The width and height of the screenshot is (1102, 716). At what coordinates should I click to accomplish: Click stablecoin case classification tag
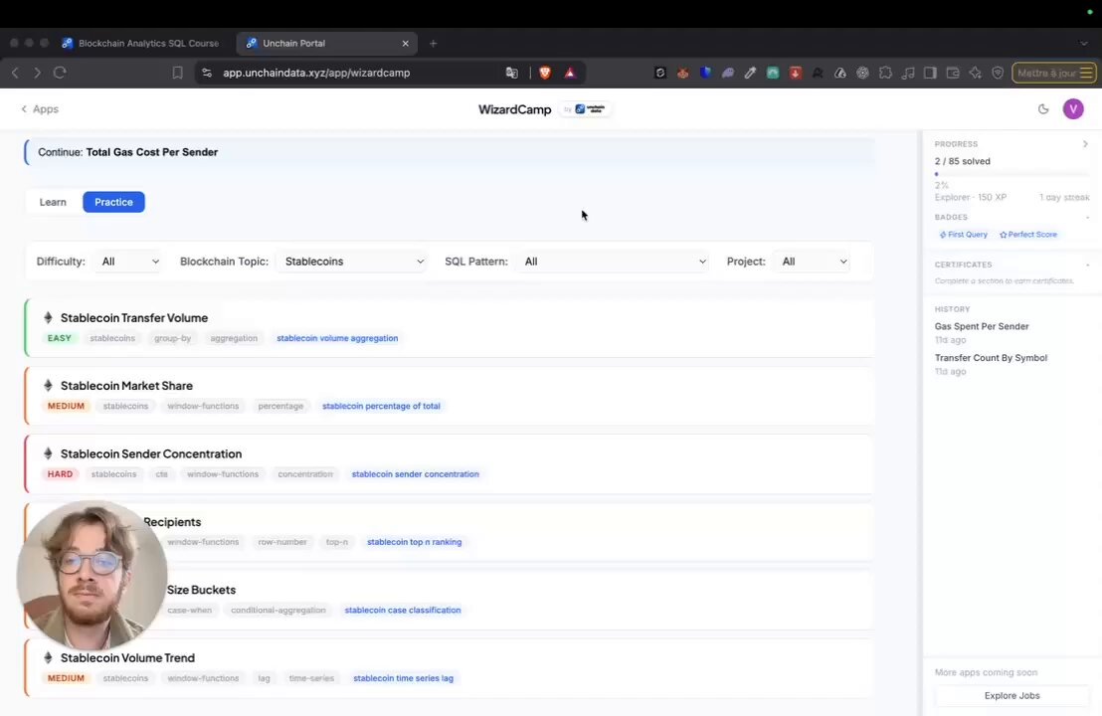(x=403, y=610)
